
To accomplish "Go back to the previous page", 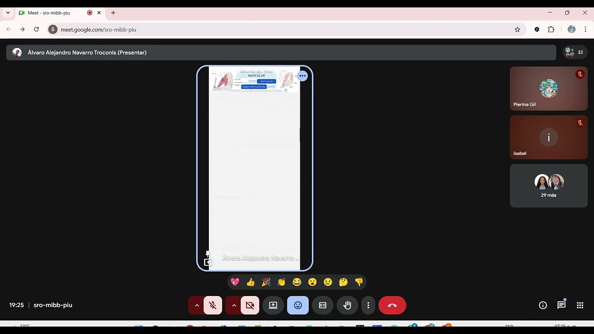I will pyautogui.click(x=8, y=30).
